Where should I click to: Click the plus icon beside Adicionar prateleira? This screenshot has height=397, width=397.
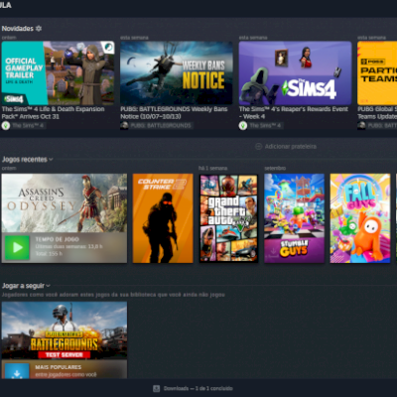click(259, 146)
